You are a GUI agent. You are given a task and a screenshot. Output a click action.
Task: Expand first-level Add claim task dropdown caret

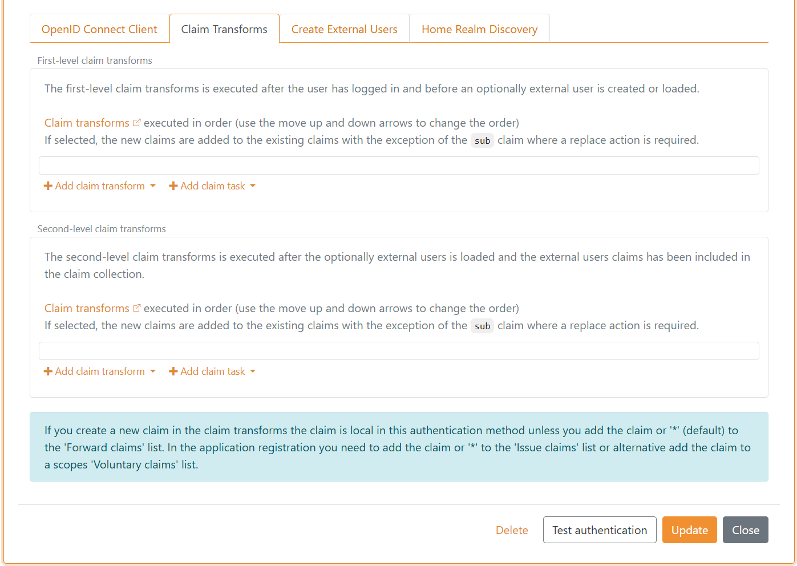click(253, 186)
